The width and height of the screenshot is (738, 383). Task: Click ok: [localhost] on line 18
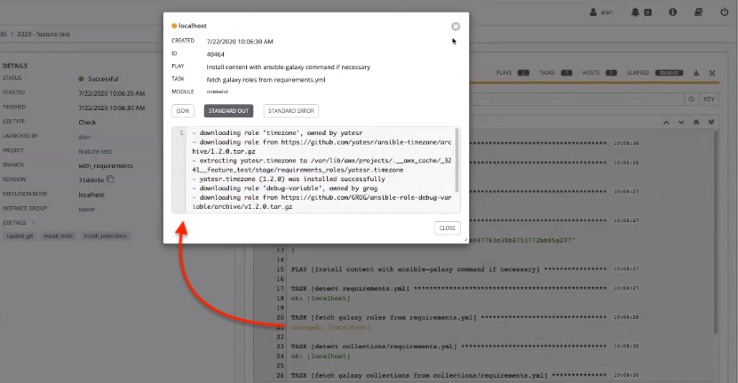pos(321,299)
